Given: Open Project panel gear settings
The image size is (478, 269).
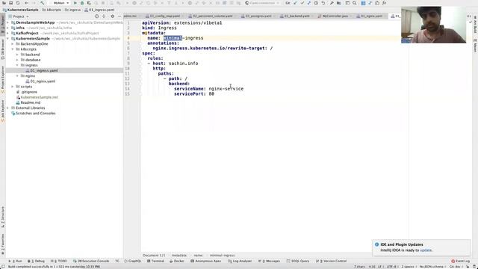Looking at the screenshot, I should coord(113,16).
